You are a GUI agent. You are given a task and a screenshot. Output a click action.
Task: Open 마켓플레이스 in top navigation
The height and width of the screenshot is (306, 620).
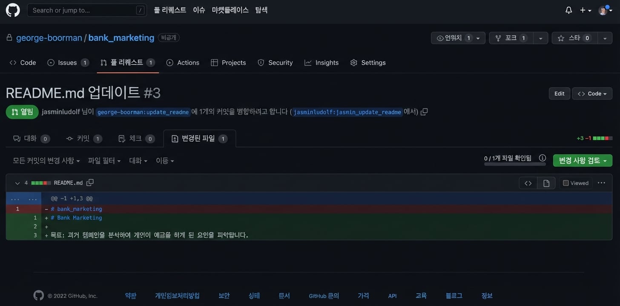pos(230,10)
